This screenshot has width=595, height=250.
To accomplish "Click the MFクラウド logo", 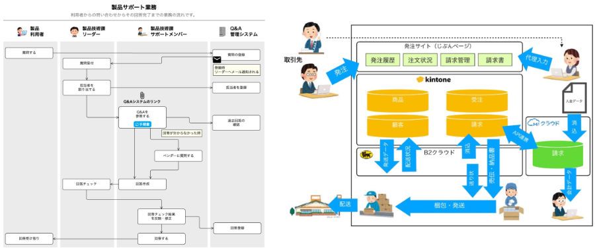I will click(543, 123).
